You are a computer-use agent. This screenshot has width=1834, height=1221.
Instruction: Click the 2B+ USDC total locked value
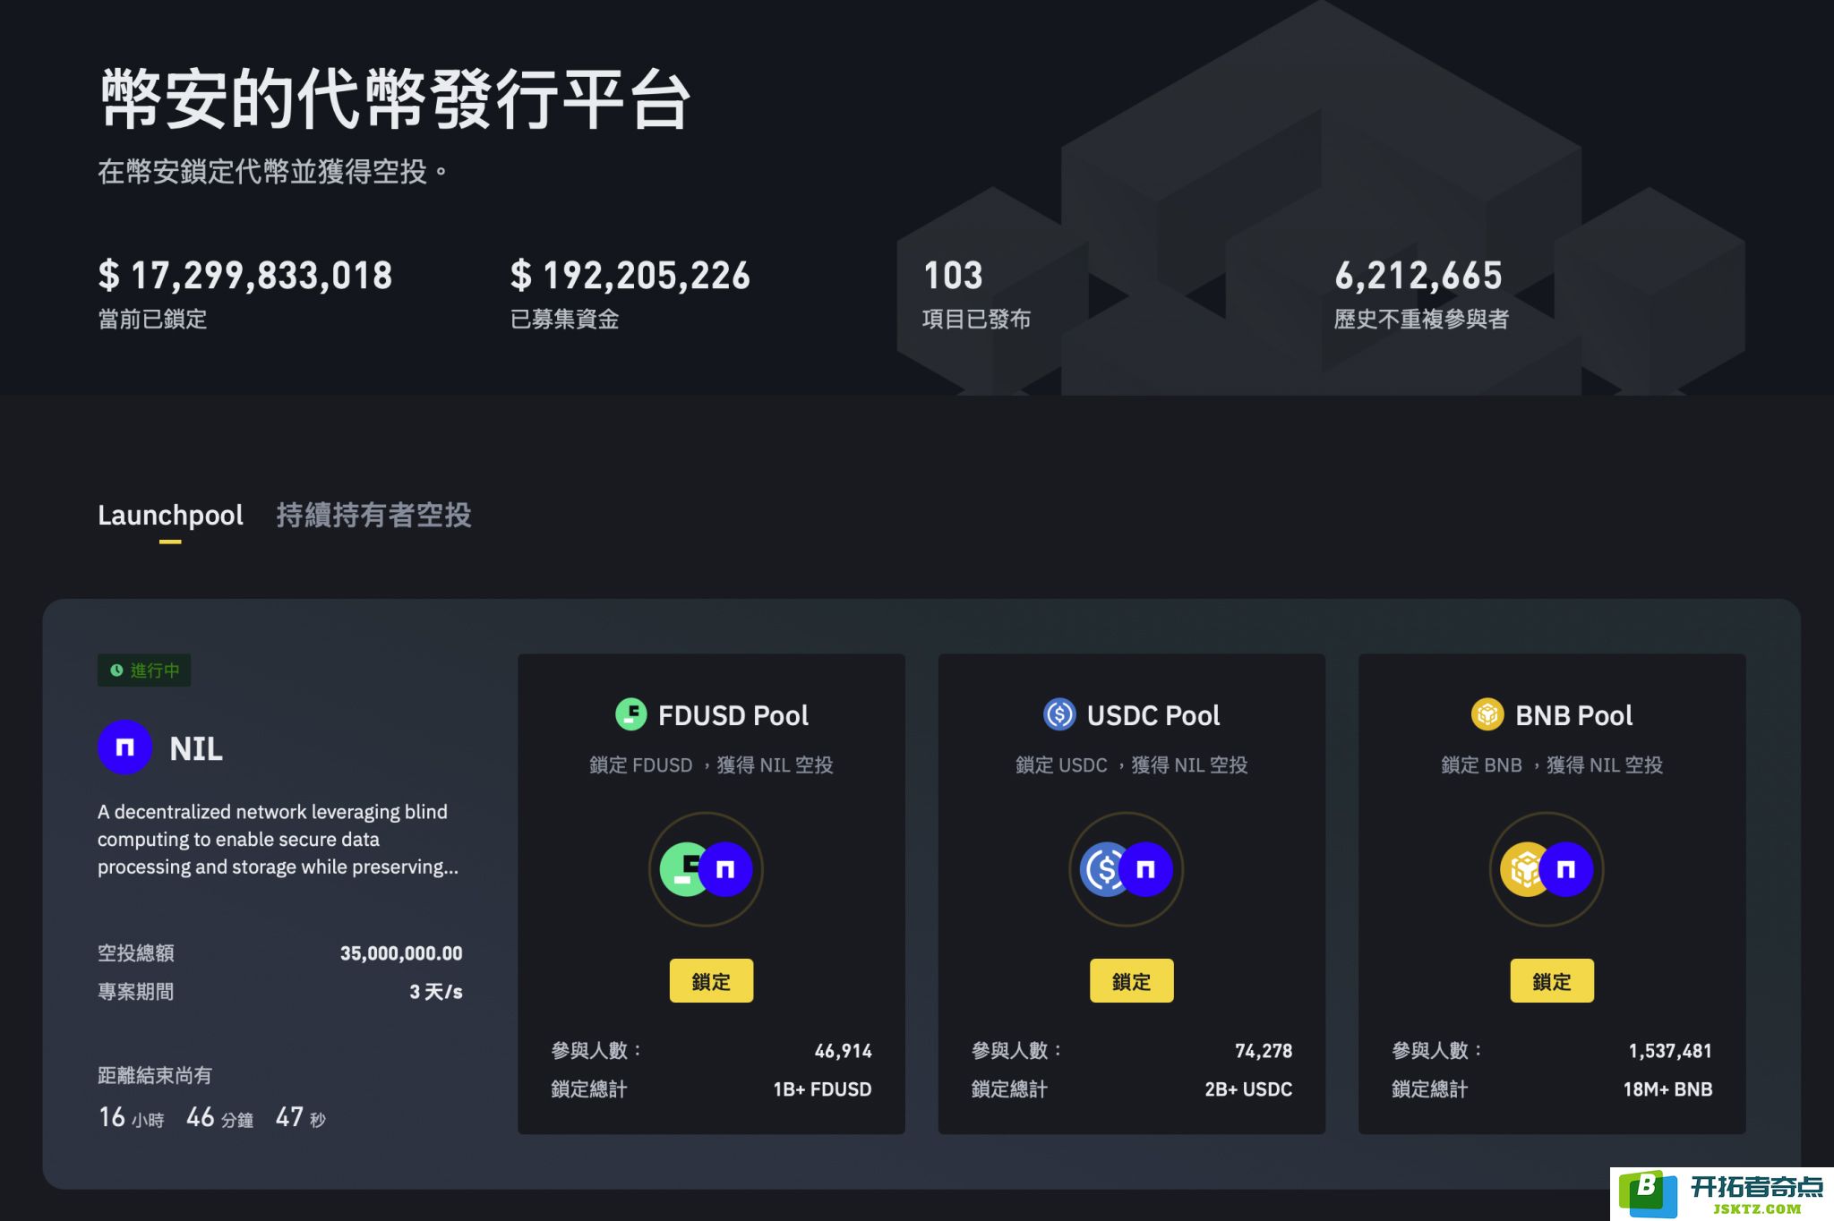point(1248,1089)
